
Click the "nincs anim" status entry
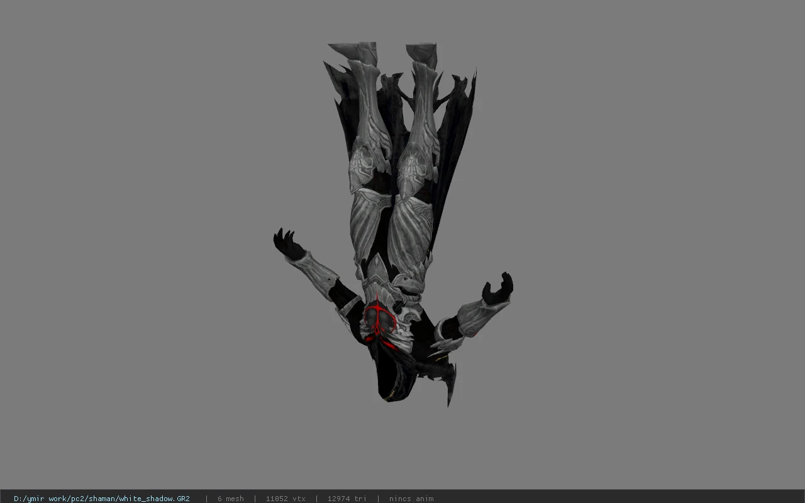[411, 499]
